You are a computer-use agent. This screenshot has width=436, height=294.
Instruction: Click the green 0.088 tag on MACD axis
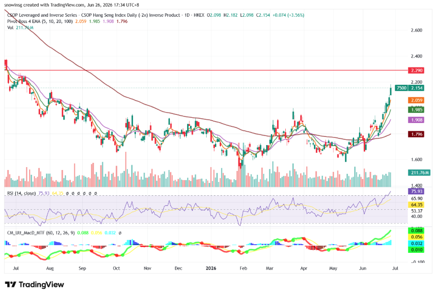coord(416,231)
